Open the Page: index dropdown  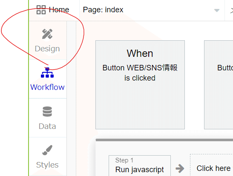pos(152,10)
